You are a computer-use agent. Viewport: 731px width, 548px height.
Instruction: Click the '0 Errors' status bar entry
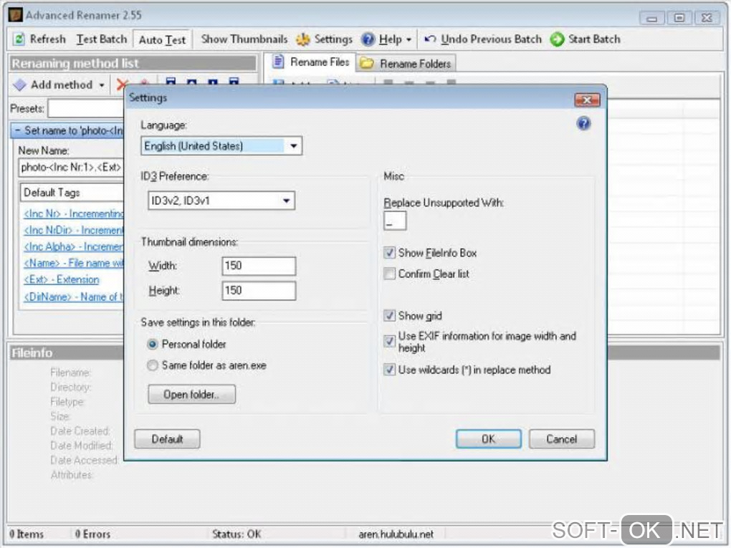[92, 534]
